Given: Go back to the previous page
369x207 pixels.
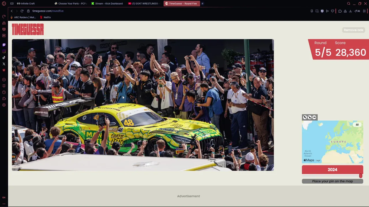Looking at the screenshot, I should [12, 11].
